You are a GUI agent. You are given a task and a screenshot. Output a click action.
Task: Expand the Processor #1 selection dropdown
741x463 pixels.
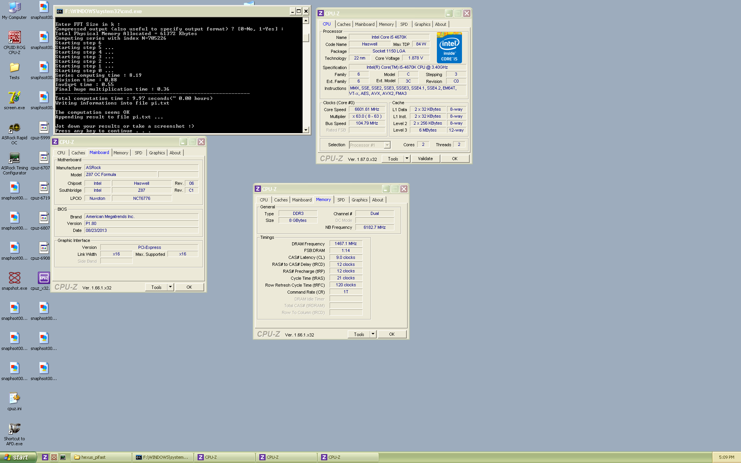click(x=387, y=145)
